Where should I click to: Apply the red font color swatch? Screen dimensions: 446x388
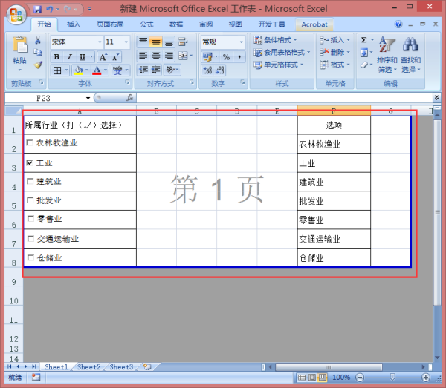click(97, 70)
